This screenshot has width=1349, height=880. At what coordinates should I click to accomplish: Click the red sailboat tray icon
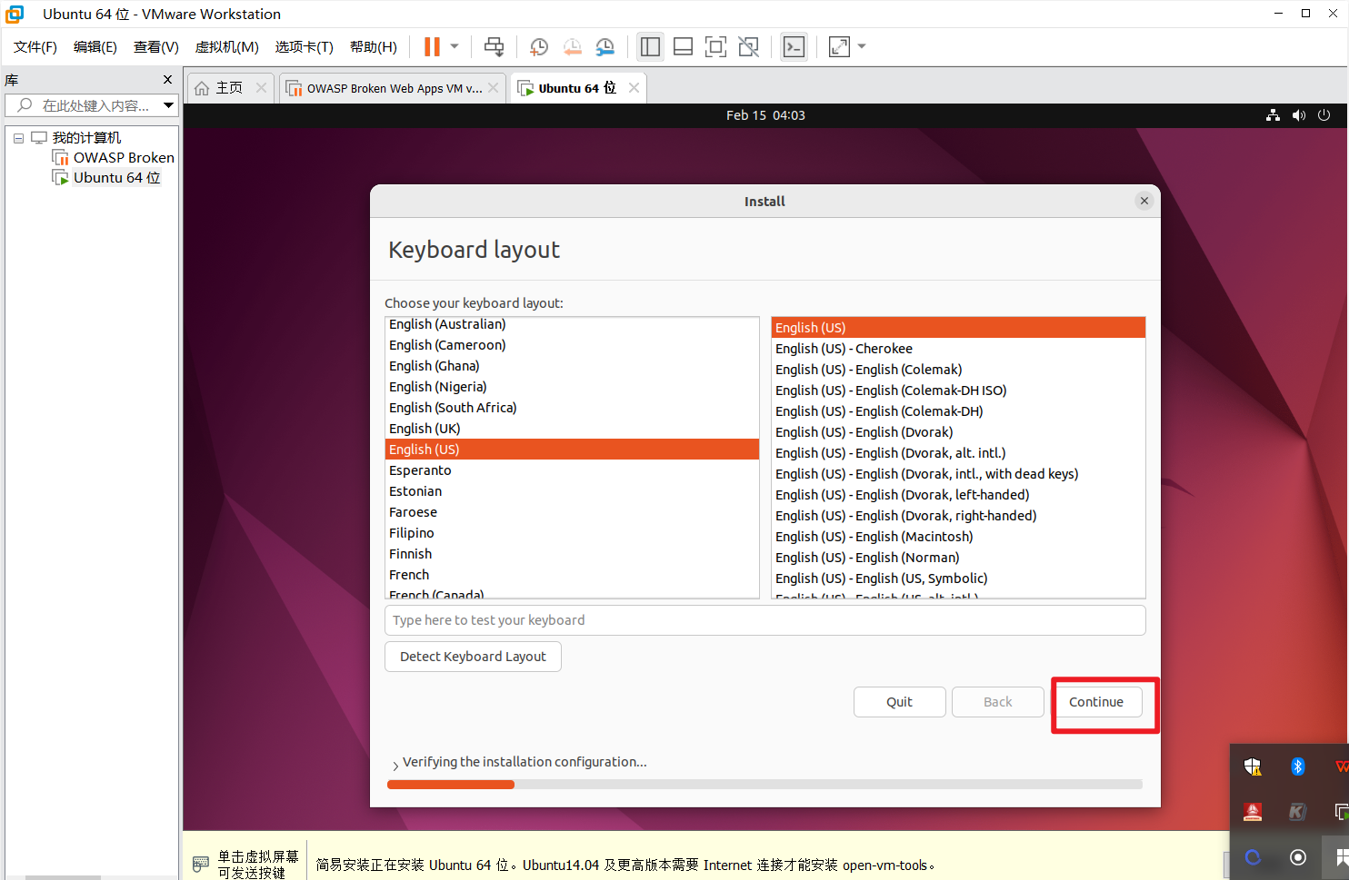(1253, 811)
